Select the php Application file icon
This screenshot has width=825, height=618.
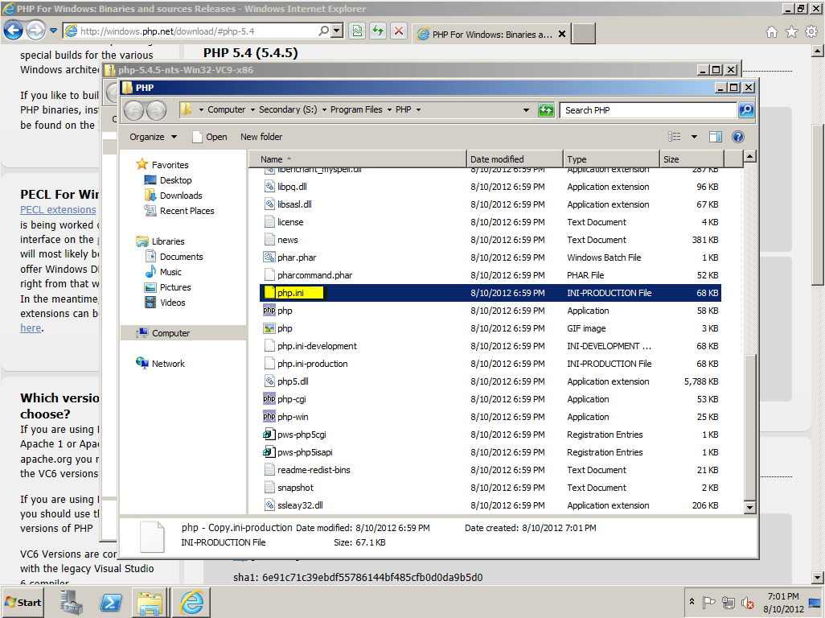coord(269,311)
